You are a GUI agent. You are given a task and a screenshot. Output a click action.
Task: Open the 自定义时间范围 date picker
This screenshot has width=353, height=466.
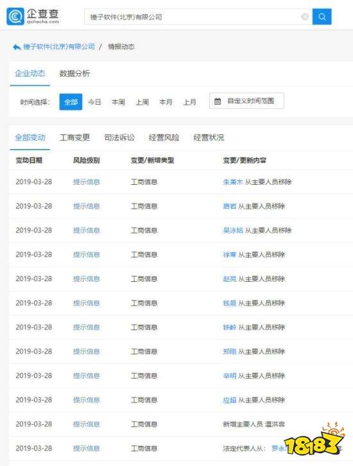(x=246, y=101)
